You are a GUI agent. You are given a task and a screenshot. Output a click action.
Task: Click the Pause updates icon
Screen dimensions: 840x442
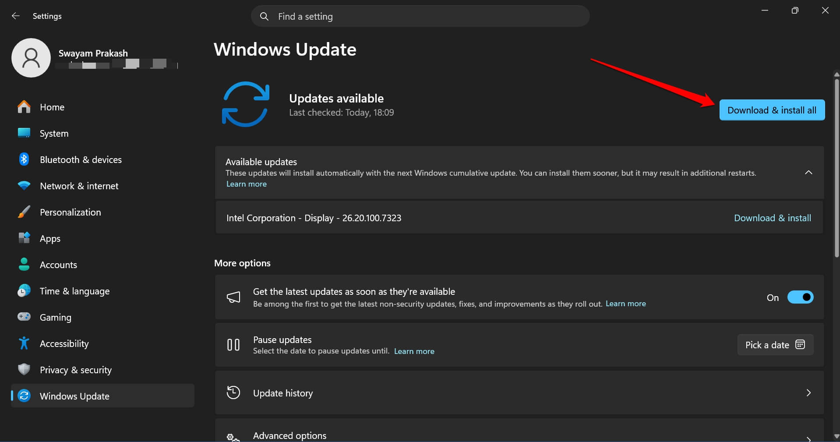pos(233,345)
